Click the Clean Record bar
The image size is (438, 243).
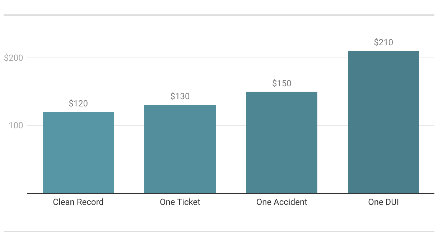[x=78, y=153]
